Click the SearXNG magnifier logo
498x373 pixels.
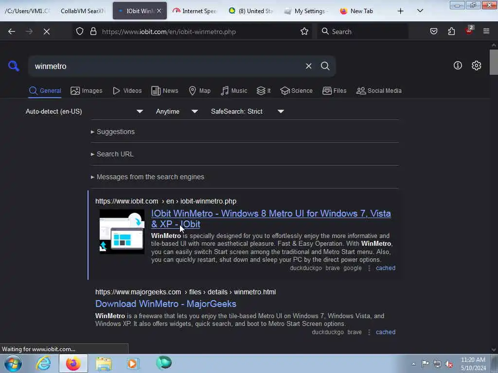point(14,66)
